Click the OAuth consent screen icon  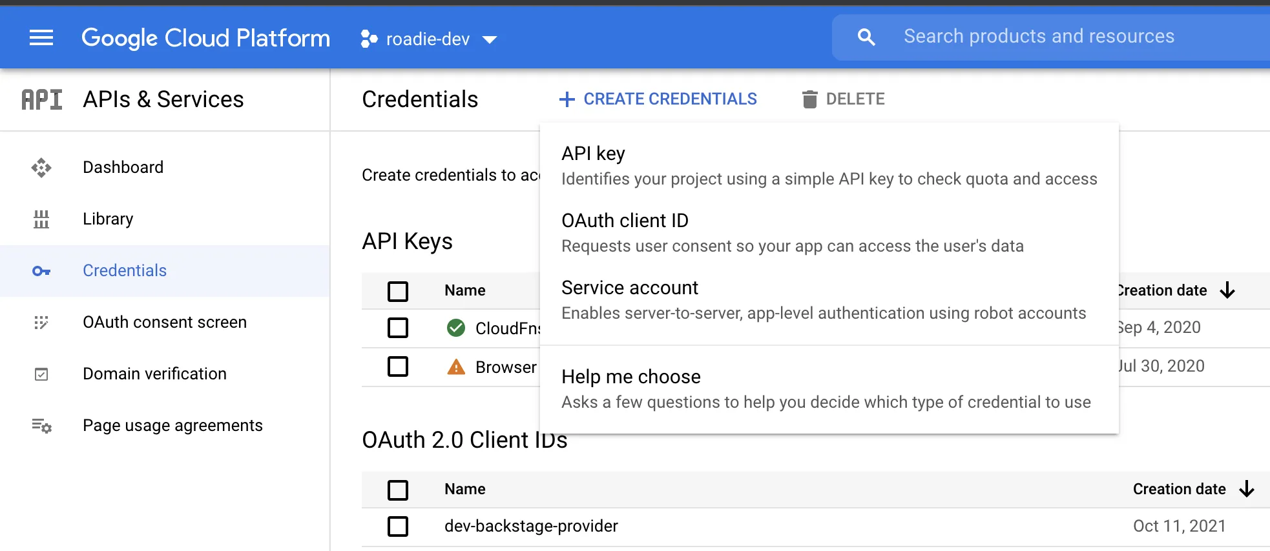pos(41,322)
